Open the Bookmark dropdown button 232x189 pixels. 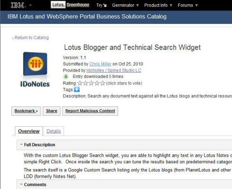26,111
